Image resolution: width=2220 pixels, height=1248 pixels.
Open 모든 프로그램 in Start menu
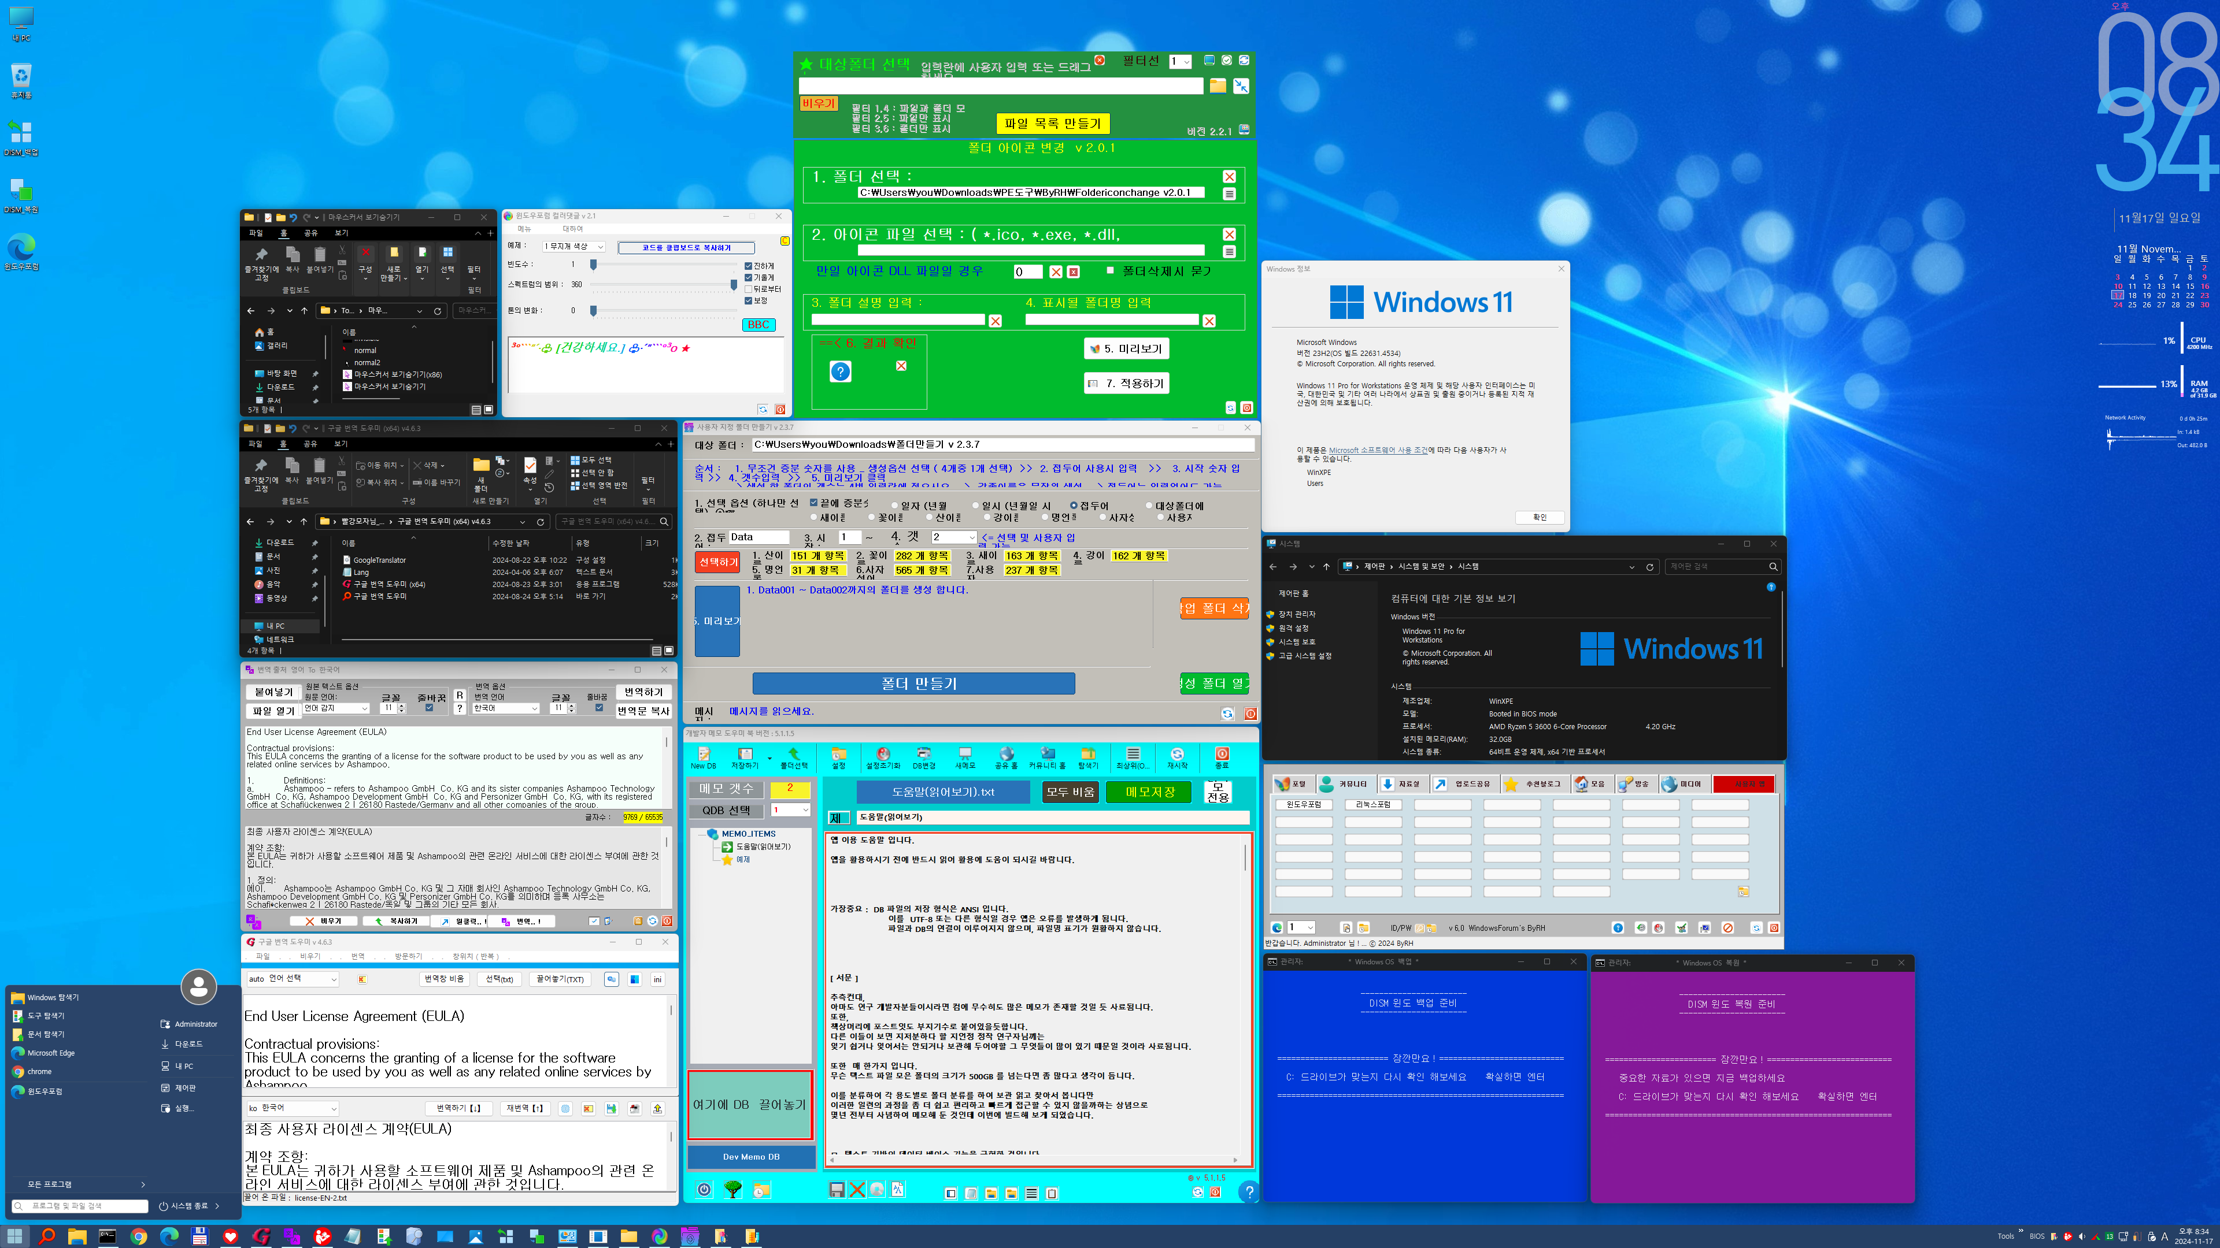[79, 1184]
